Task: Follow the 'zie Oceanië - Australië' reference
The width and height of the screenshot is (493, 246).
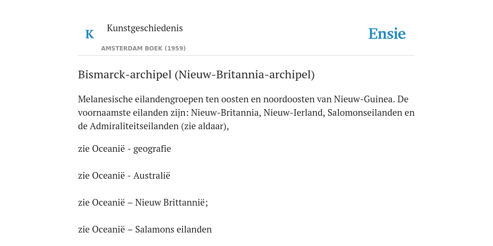Action: point(124,175)
